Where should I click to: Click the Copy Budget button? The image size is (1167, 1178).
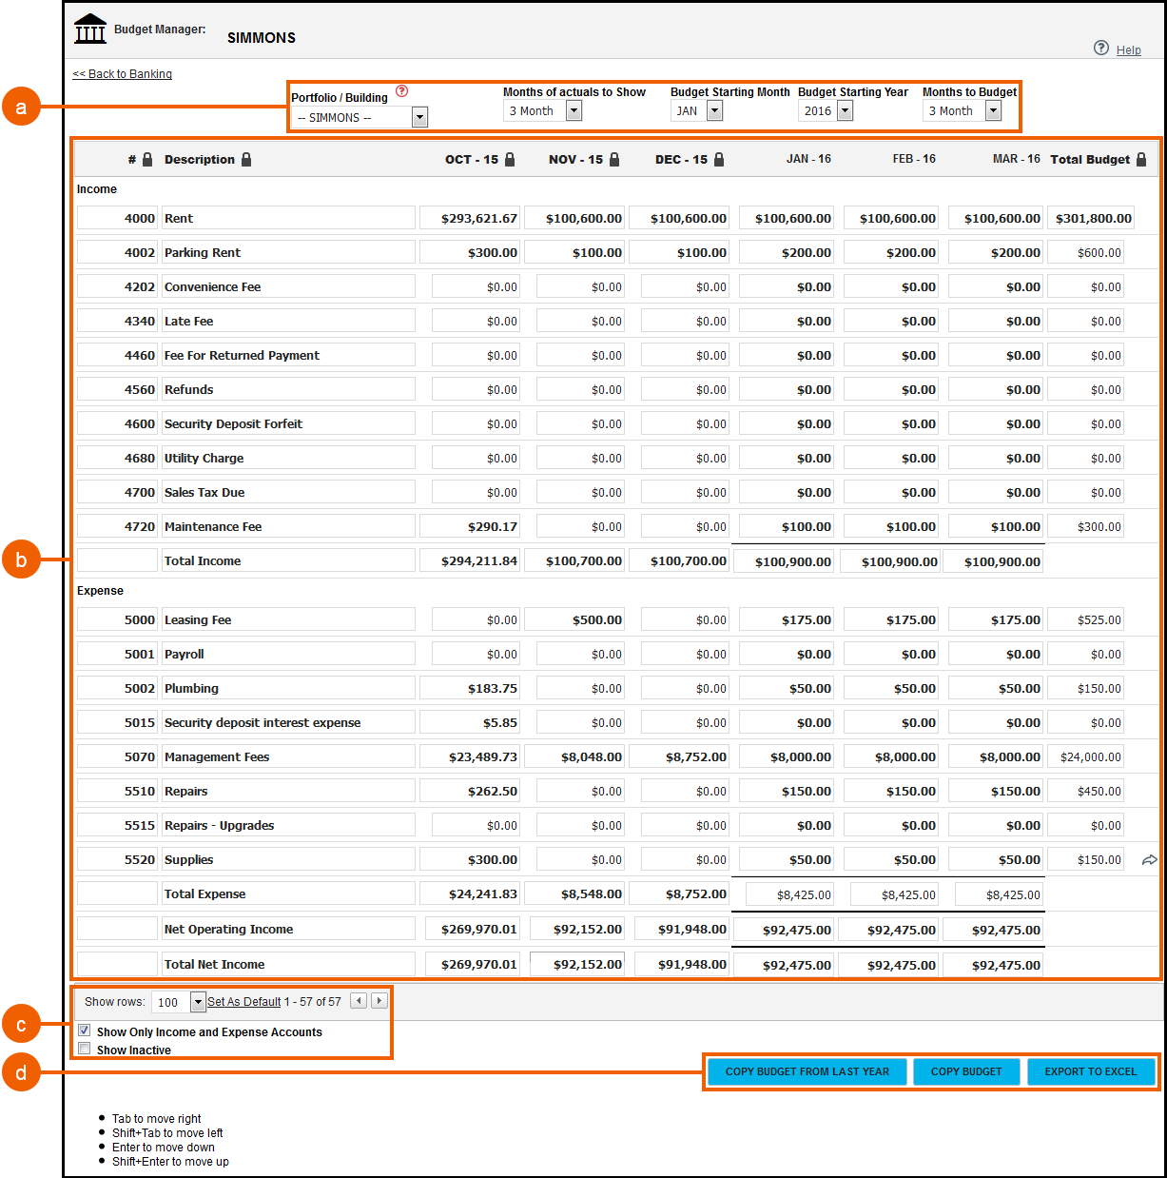coord(966,1071)
